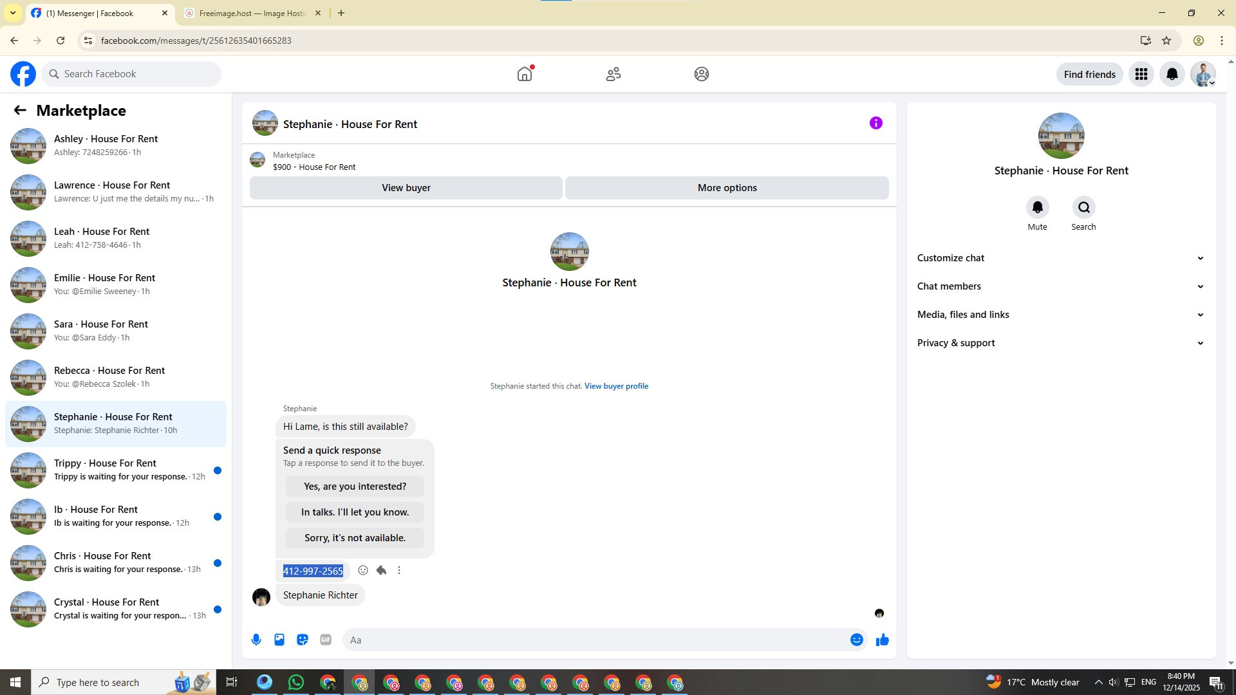Open the sticker picker icon
1236x695 pixels.
(x=303, y=640)
